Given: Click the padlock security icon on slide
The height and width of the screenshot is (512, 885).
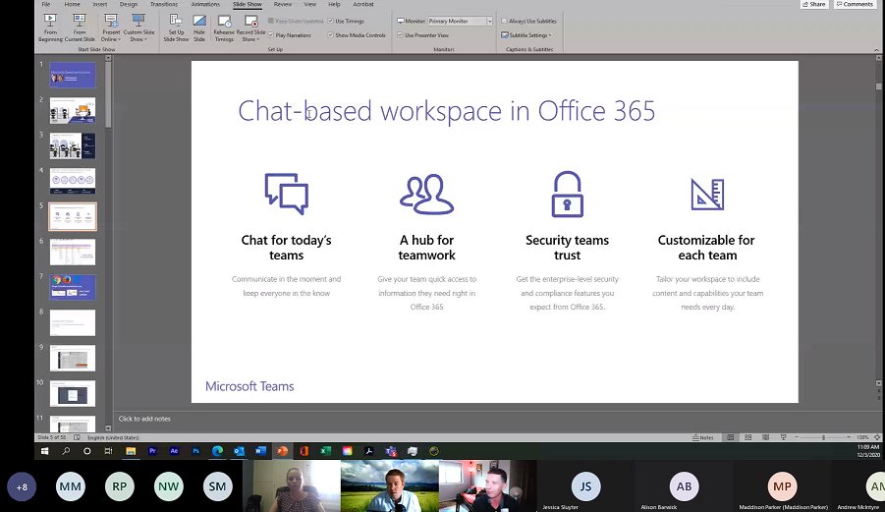Looking at the screenshot, I should (567, 195).
